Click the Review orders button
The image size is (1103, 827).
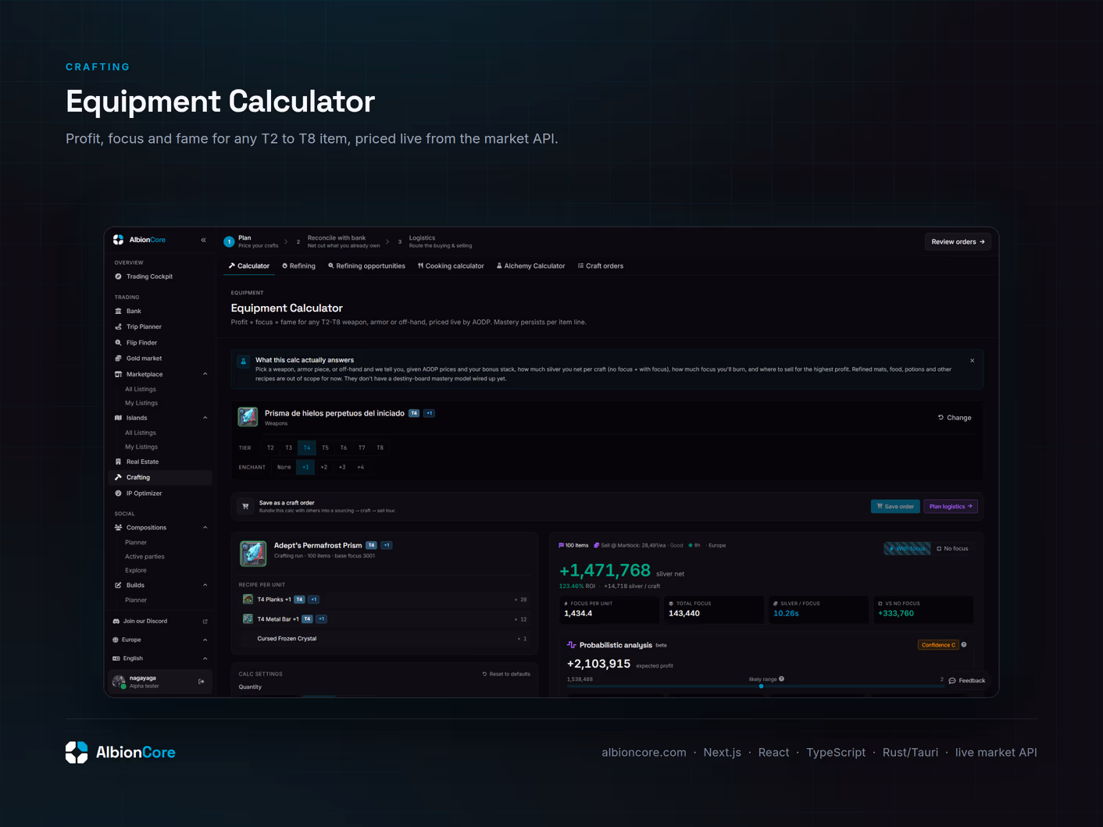tap(958, 242)
